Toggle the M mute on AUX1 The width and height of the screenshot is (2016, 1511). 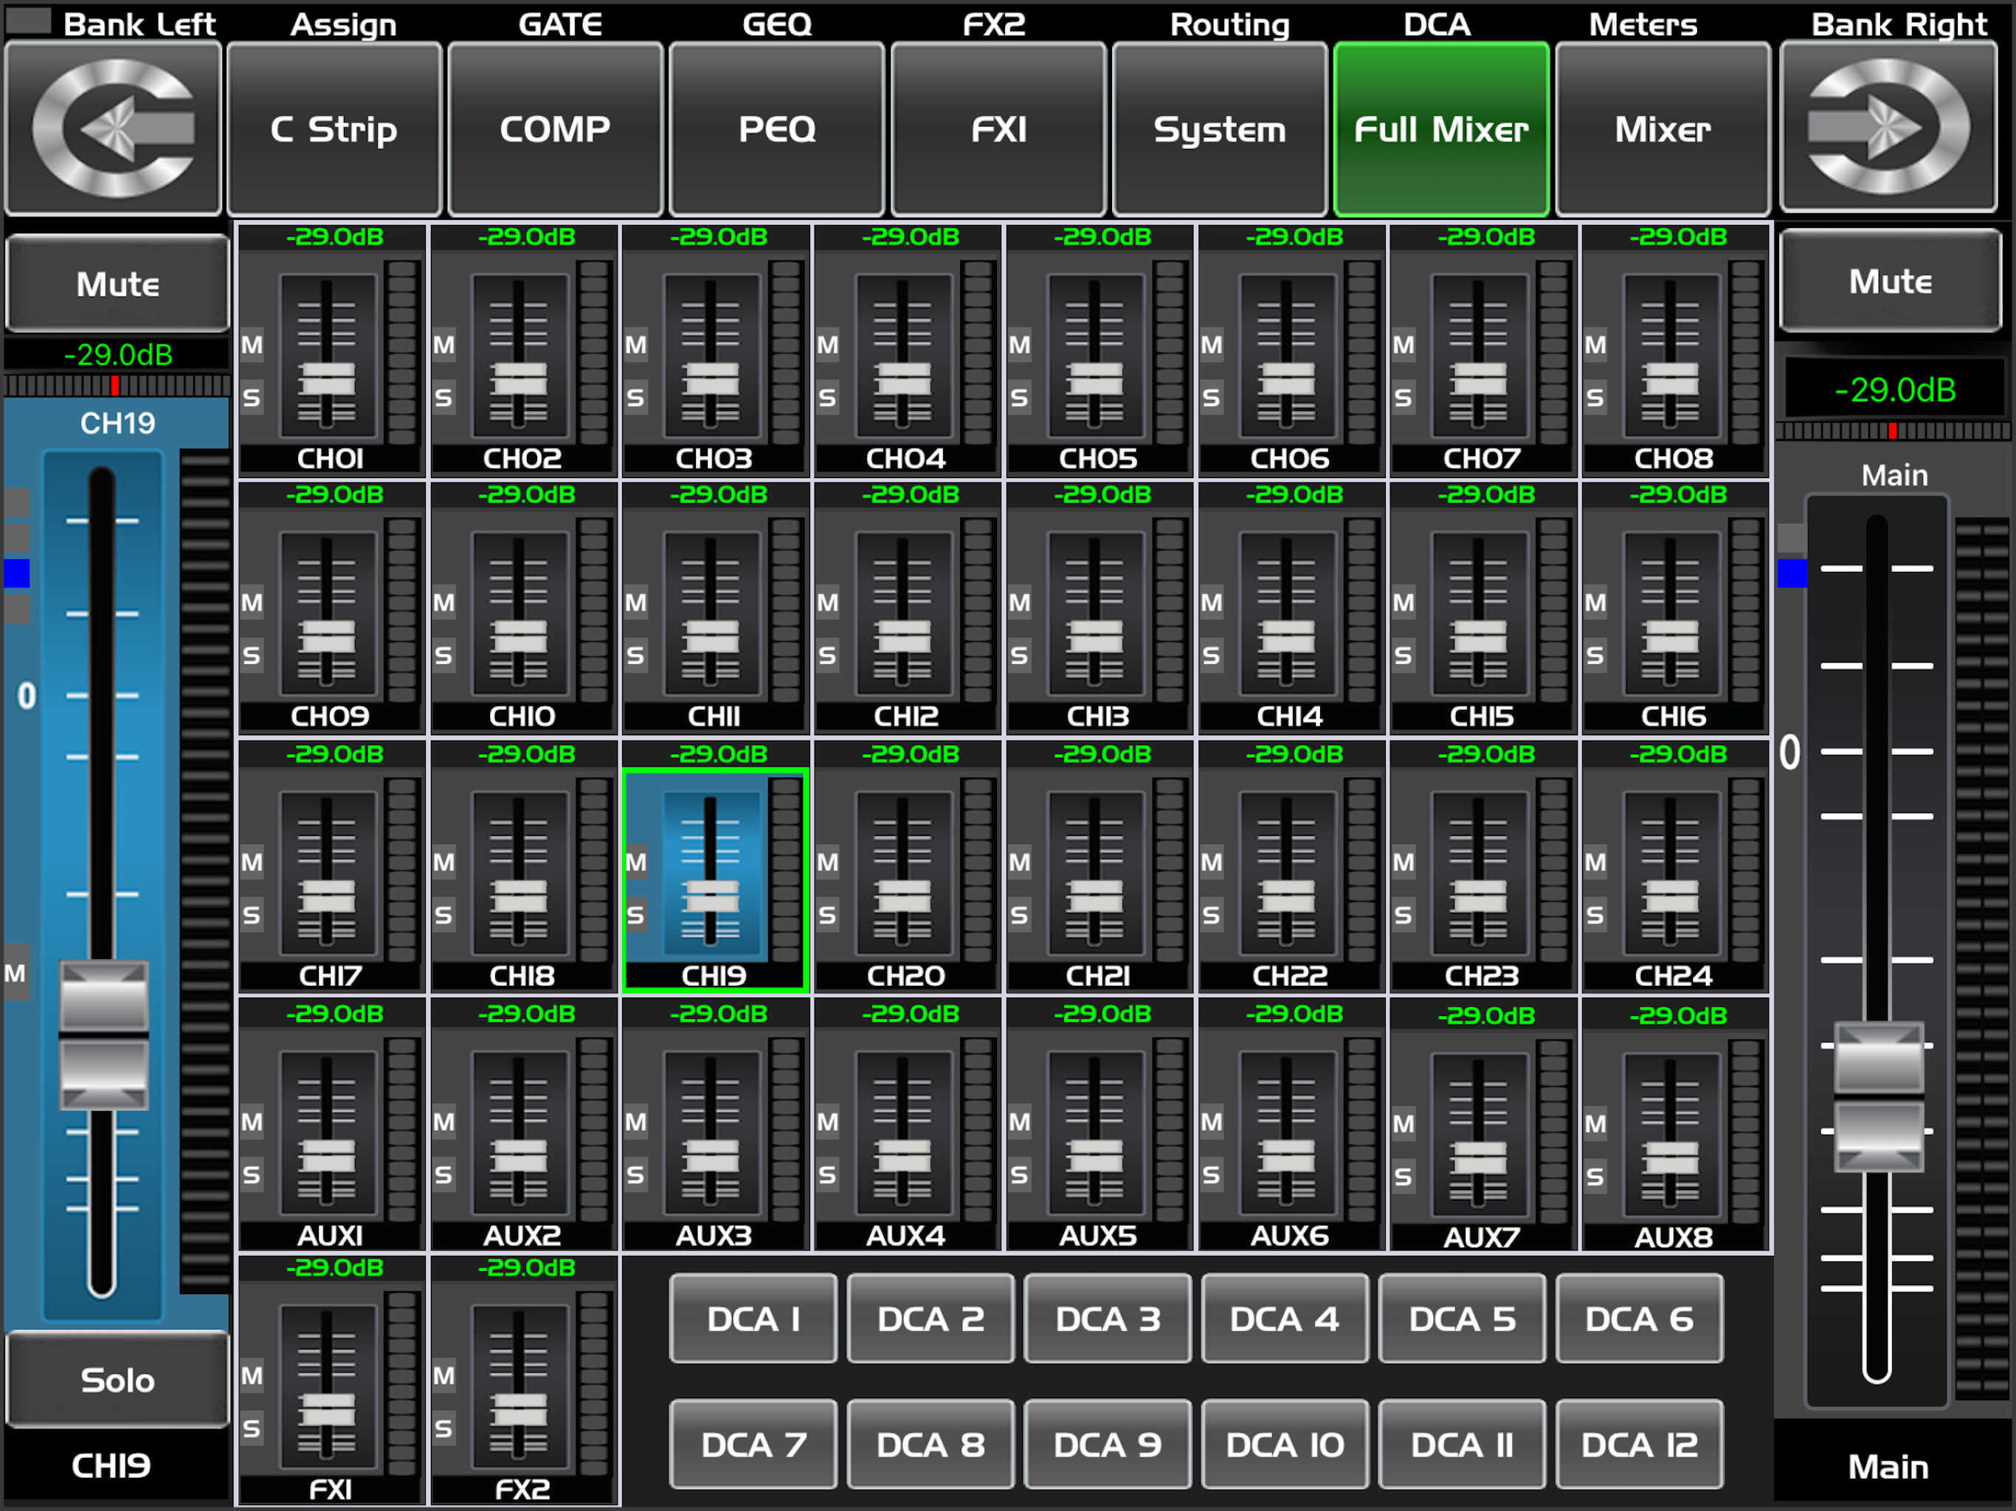[252, 1122]
